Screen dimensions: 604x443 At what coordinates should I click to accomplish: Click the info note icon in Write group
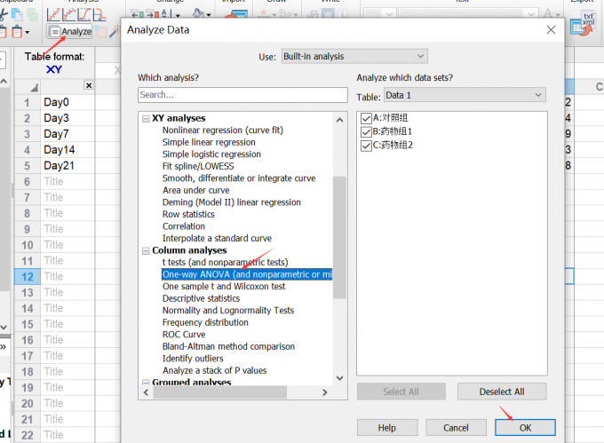[x=343, y=14]
